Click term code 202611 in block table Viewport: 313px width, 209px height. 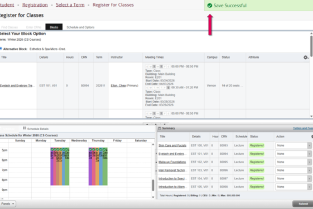click(x=100, y=85)
